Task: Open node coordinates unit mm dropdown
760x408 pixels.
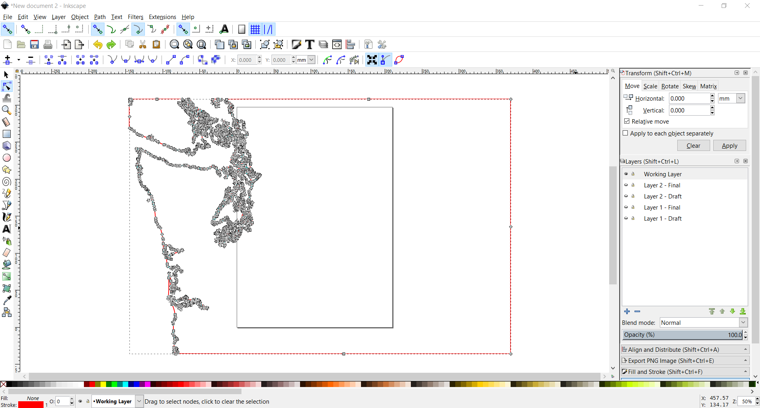Action: pyautogui.click(x=312, y=60)
